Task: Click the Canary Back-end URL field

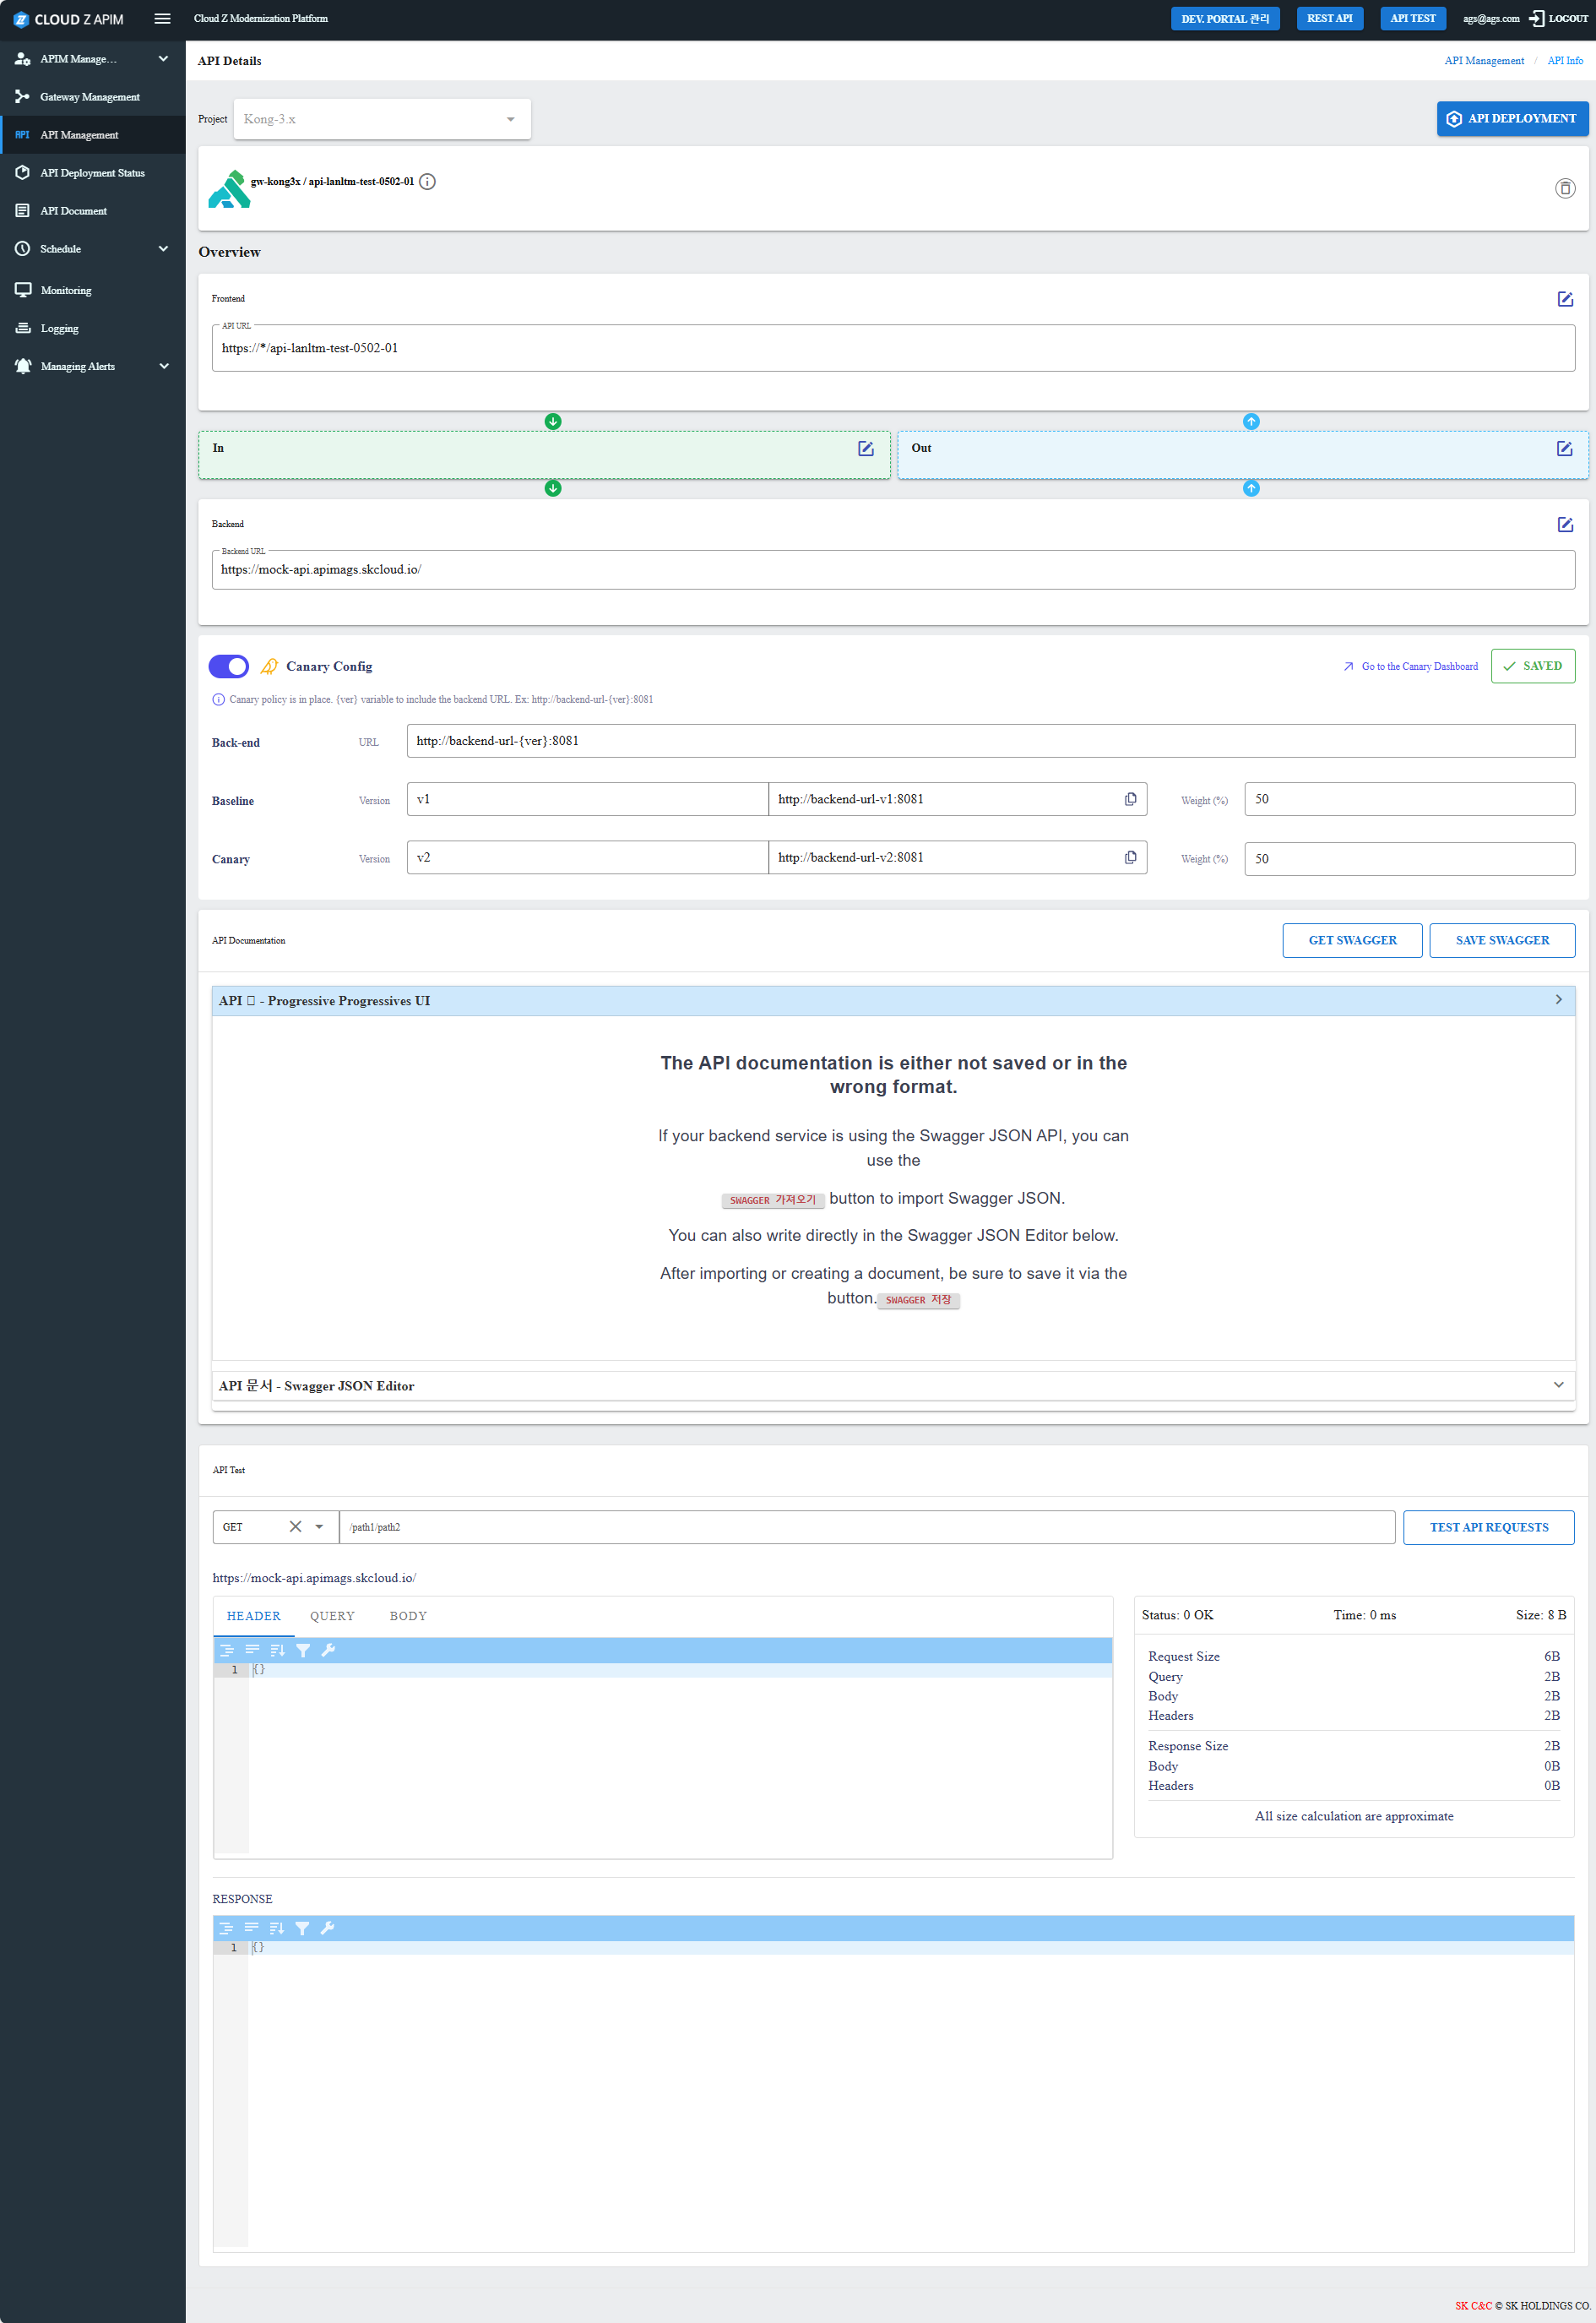Action: click(990, 742)
